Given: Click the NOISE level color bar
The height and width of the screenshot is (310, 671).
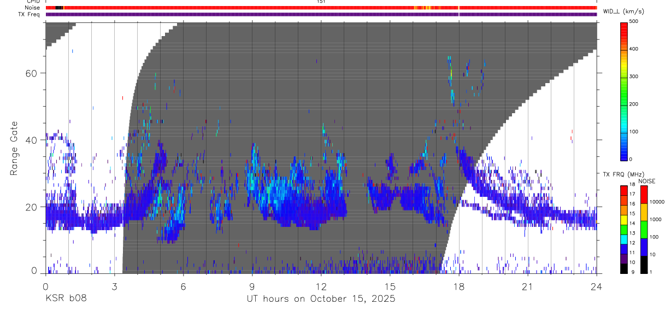Looking at the screenshot, I should 644,229.
